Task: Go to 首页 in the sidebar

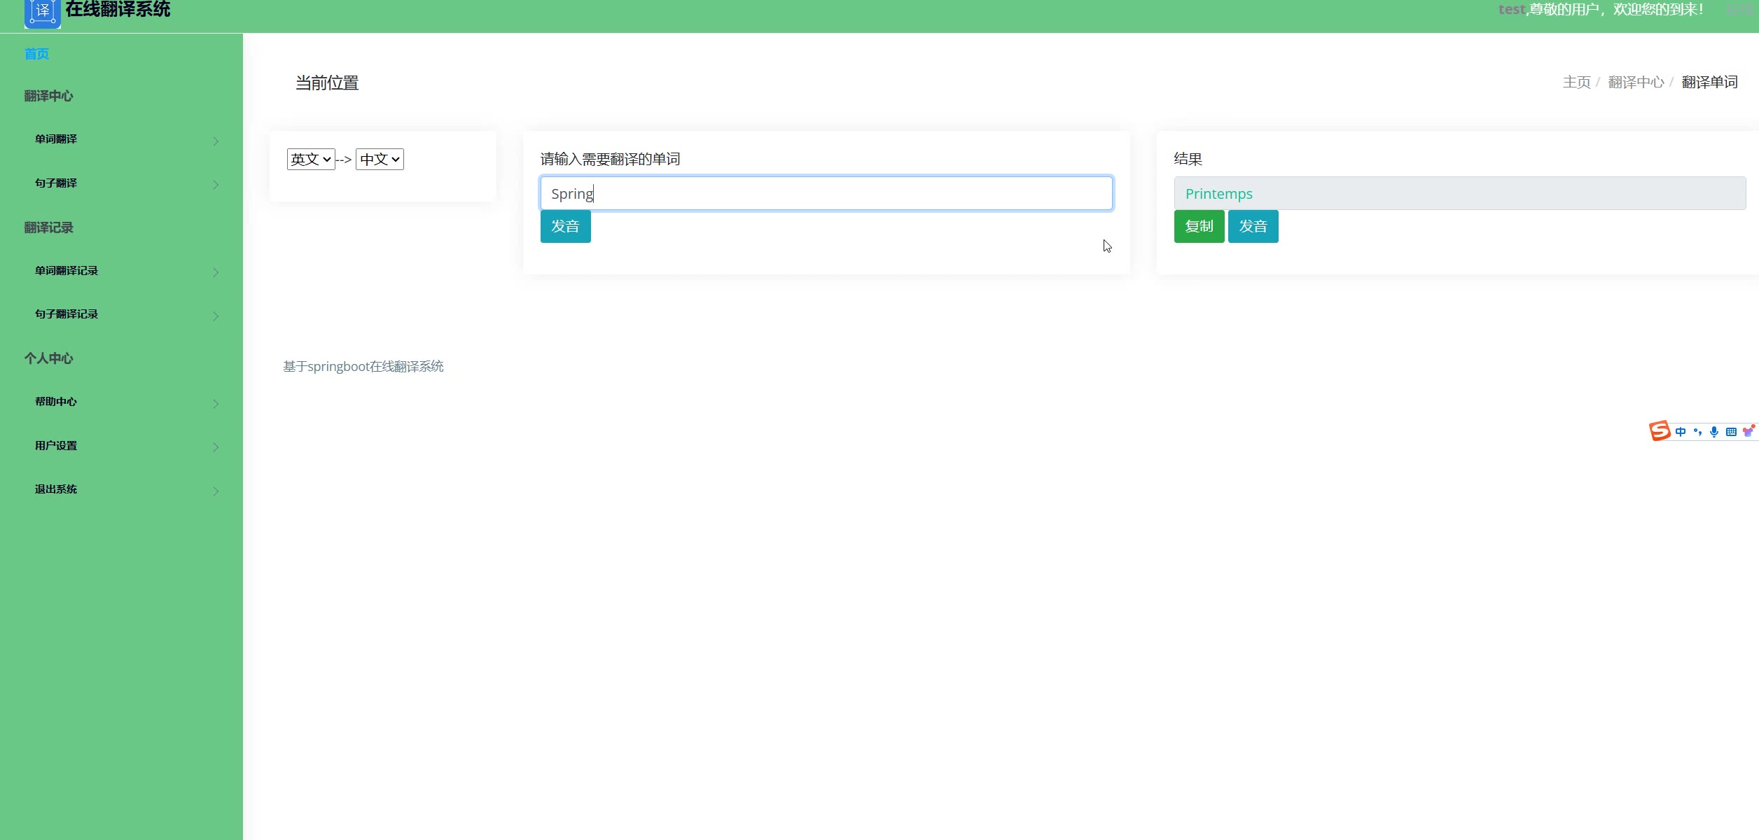Action: tap(36, 54)
